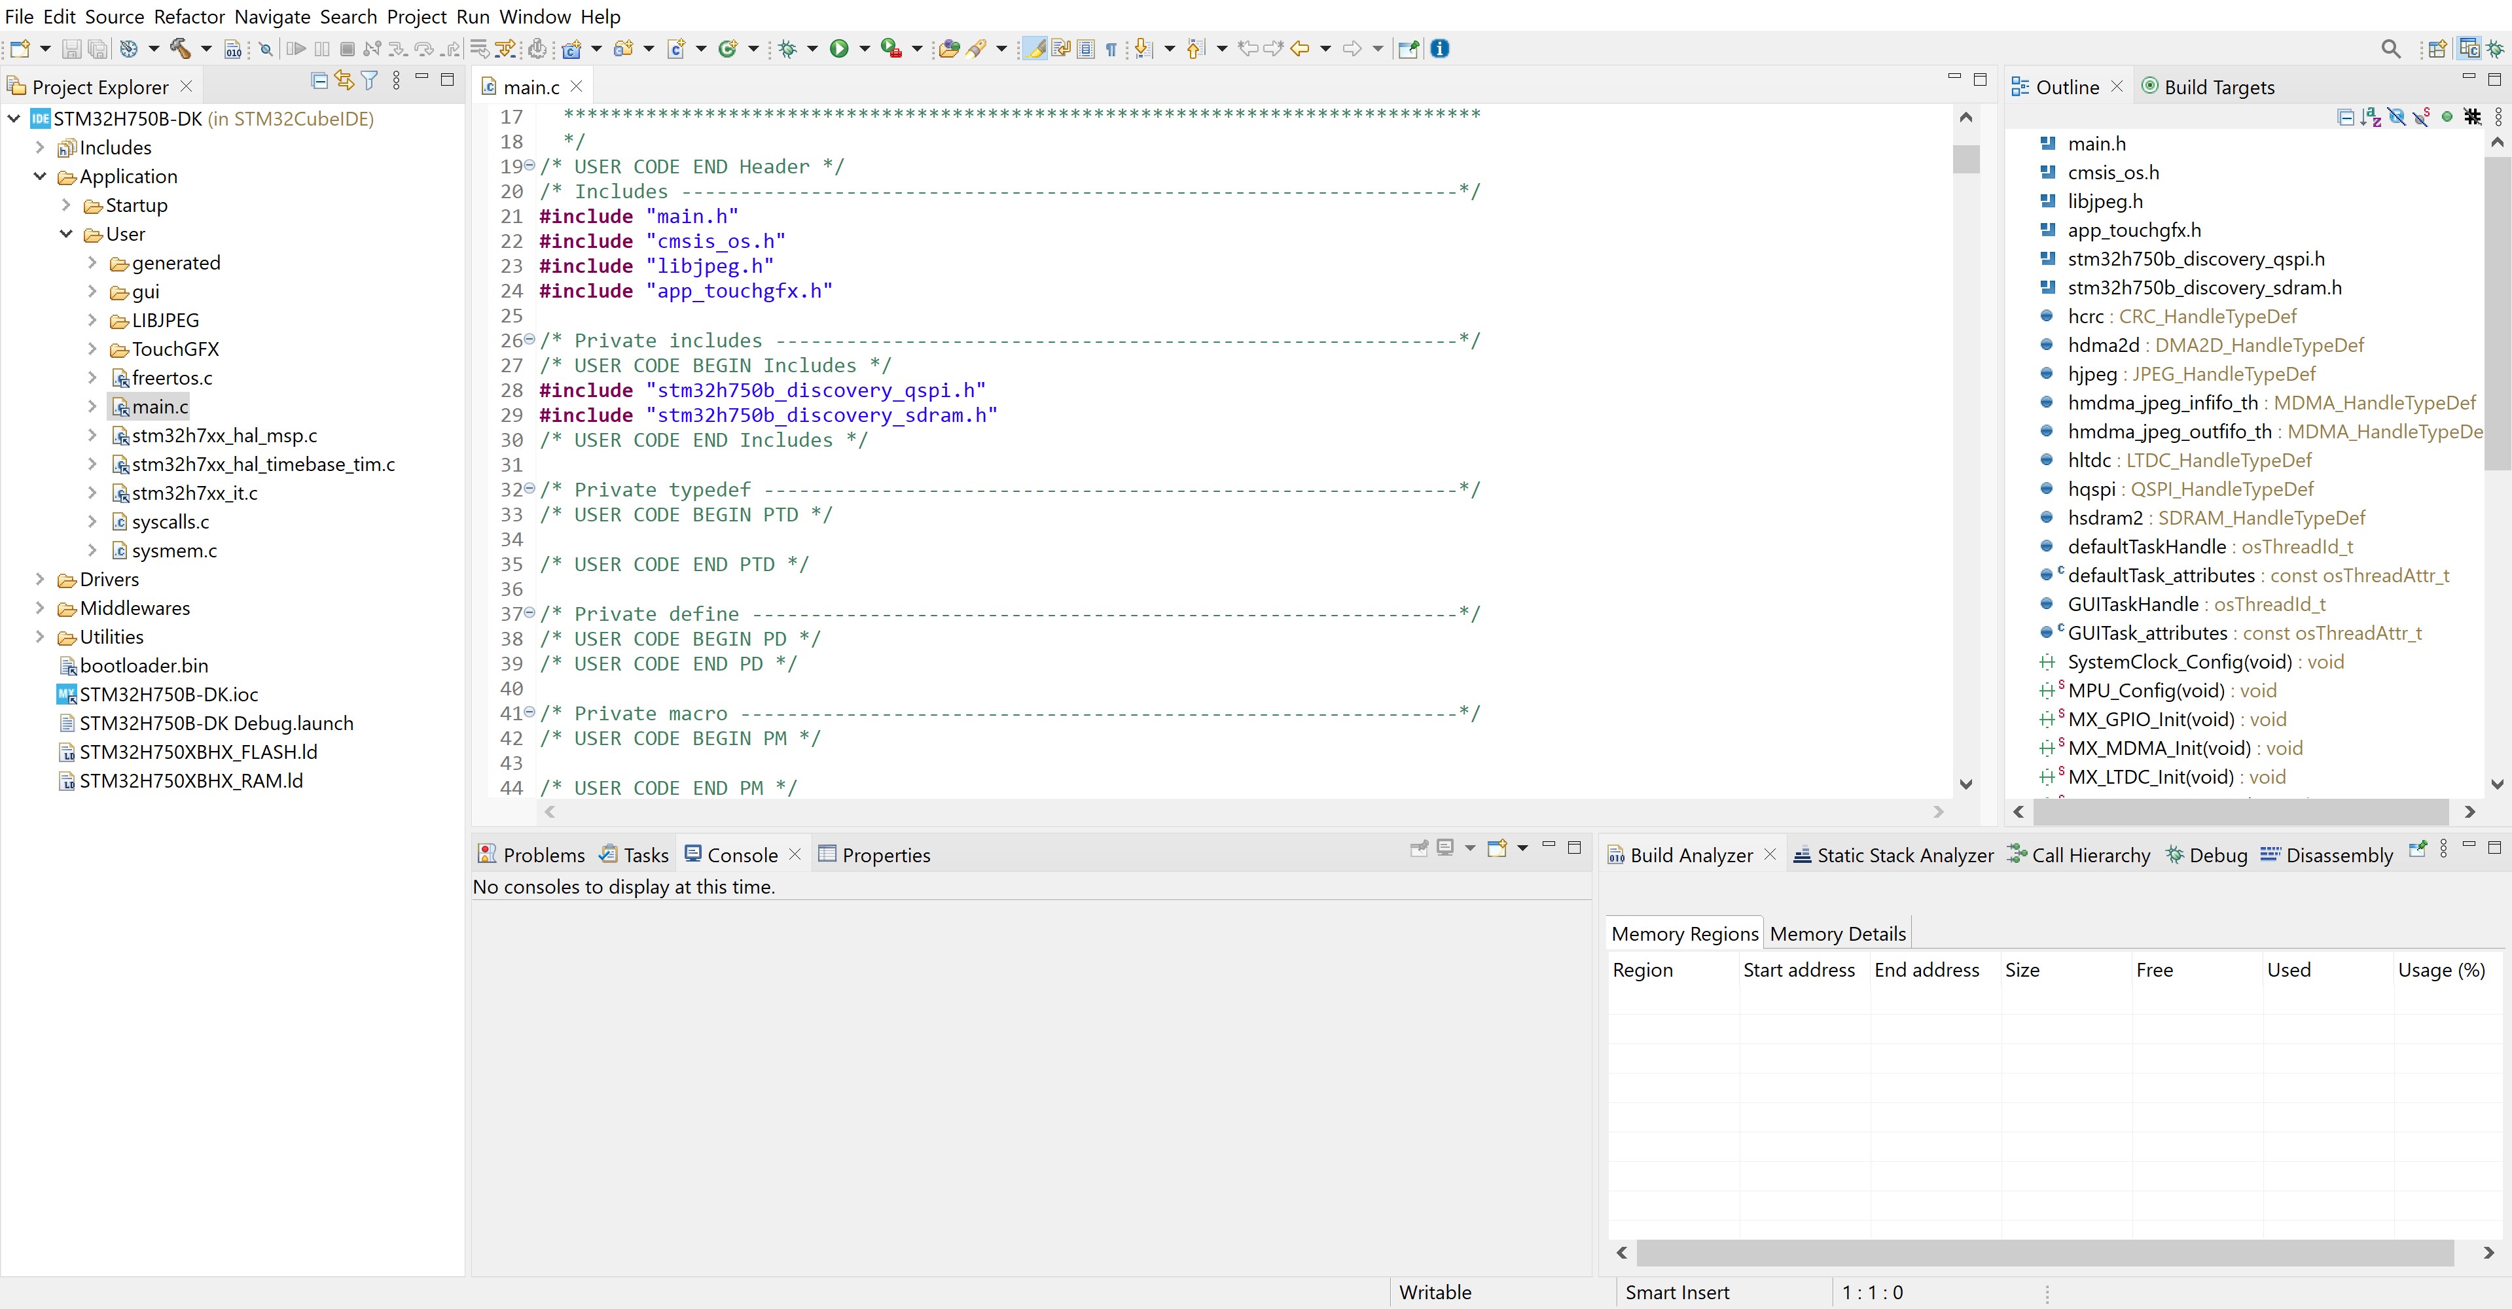Open search using the magnifier icon top right
This screenshot has height=1309, width=2512.
2391,48
